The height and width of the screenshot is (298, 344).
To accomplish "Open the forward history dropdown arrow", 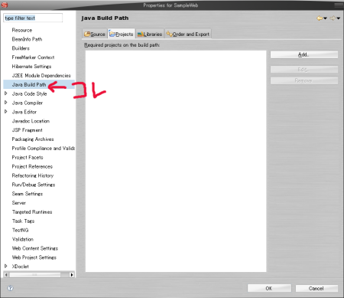I will point(339,18).
